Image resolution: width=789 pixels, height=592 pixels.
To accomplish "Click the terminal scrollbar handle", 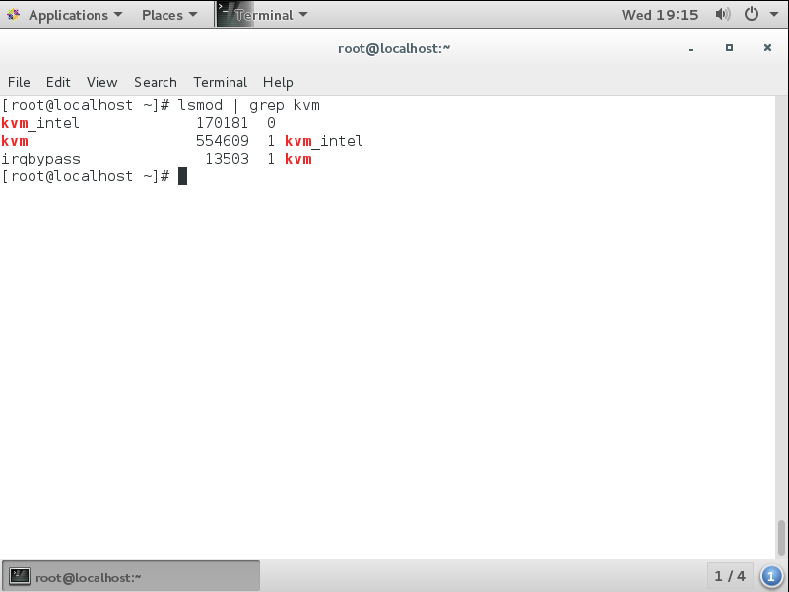I will 782,538.
